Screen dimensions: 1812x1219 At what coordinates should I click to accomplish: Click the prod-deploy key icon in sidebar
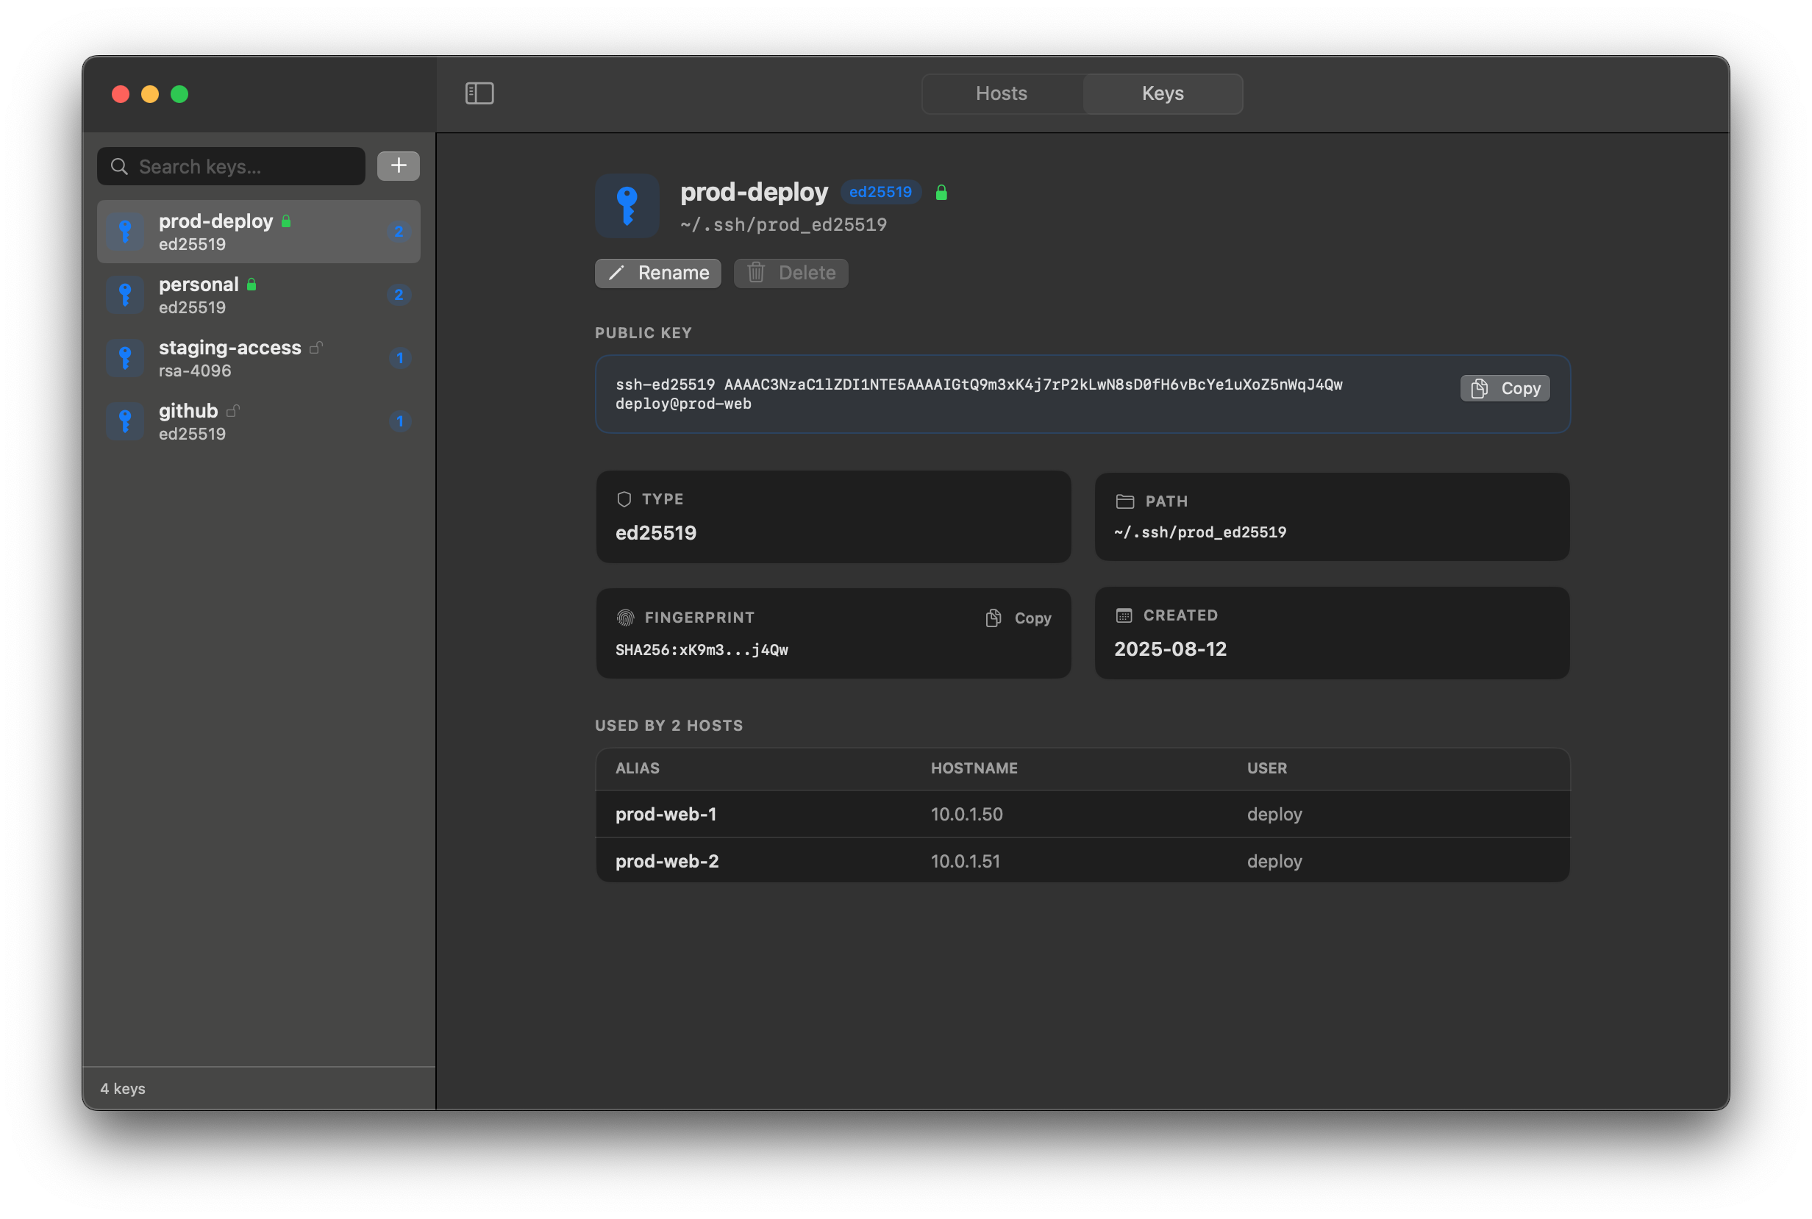tap(125, 232)
